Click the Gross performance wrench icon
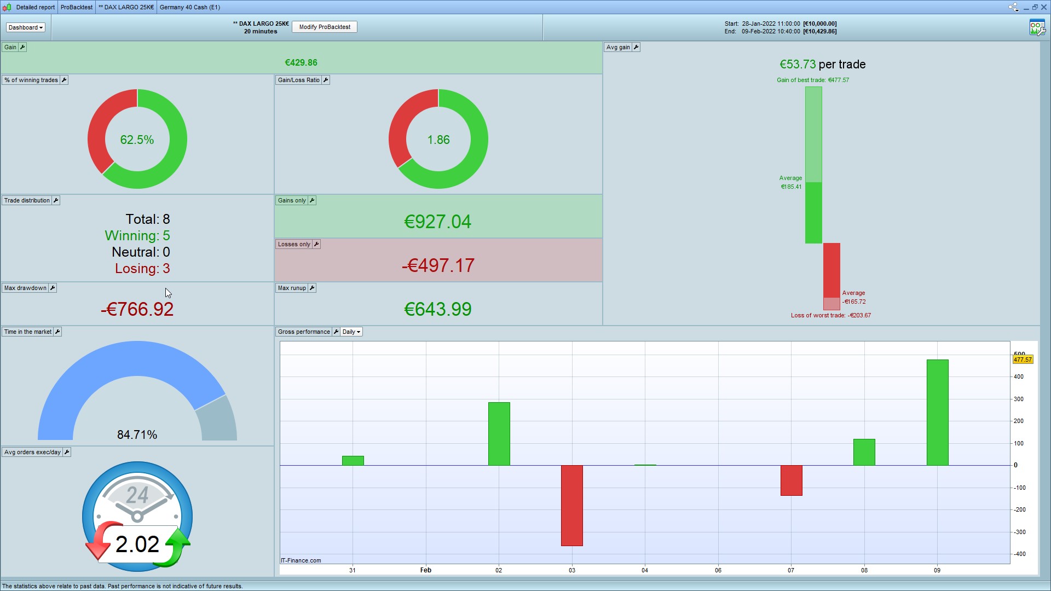The width and height of the screenshot is (1051, 591). pos(336,332)
